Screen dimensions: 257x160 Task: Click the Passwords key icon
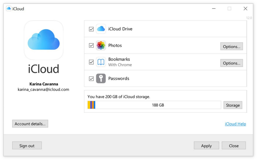pyautogui.click(x=101, y=78)
